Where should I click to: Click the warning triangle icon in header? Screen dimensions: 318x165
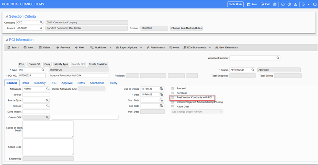295,4
